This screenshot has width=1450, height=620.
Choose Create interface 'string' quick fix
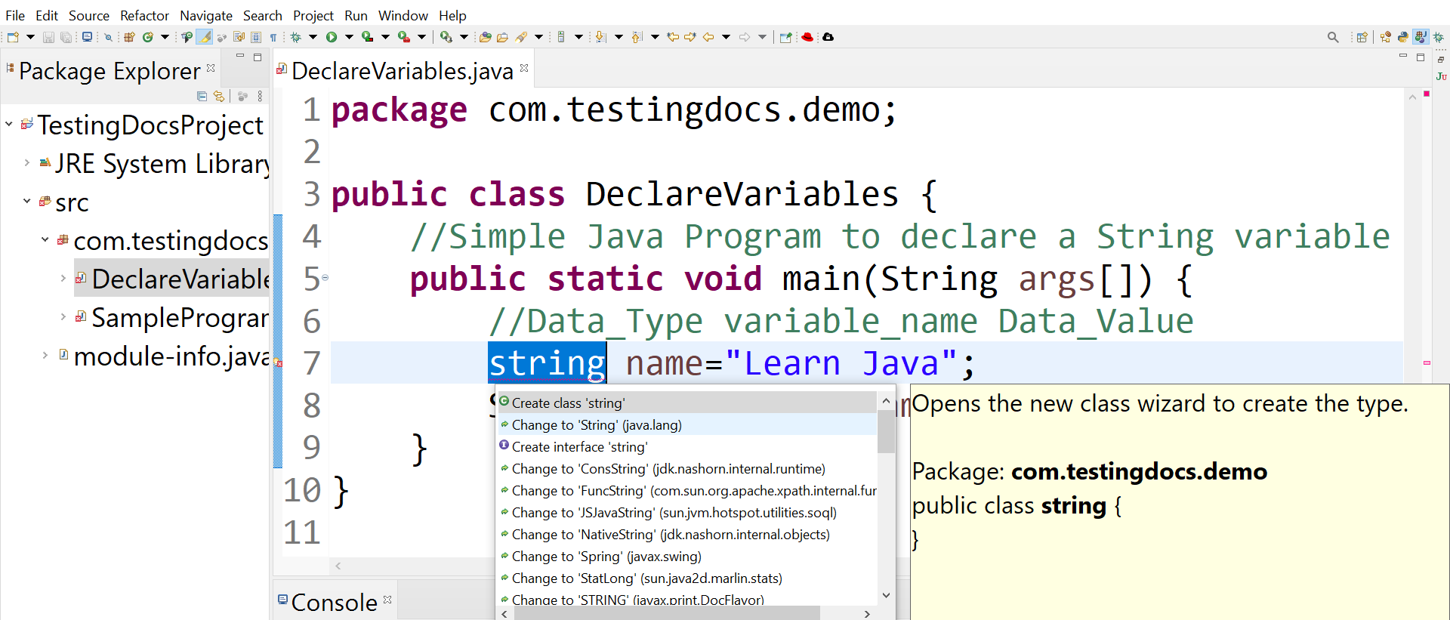[687, 446]
